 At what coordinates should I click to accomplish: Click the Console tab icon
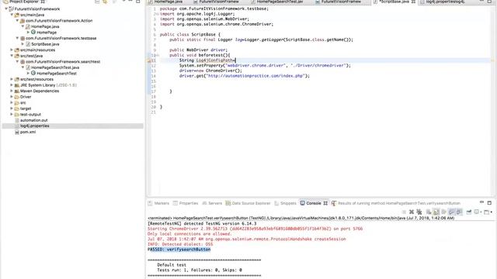302,203
